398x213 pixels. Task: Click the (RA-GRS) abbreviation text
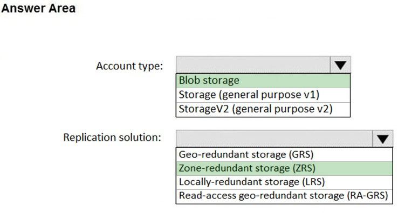[366, 196]
